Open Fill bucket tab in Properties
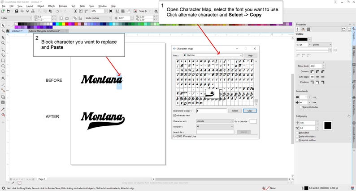The width and height of the screenshot is (356, 191). click(x=303, y=29)
